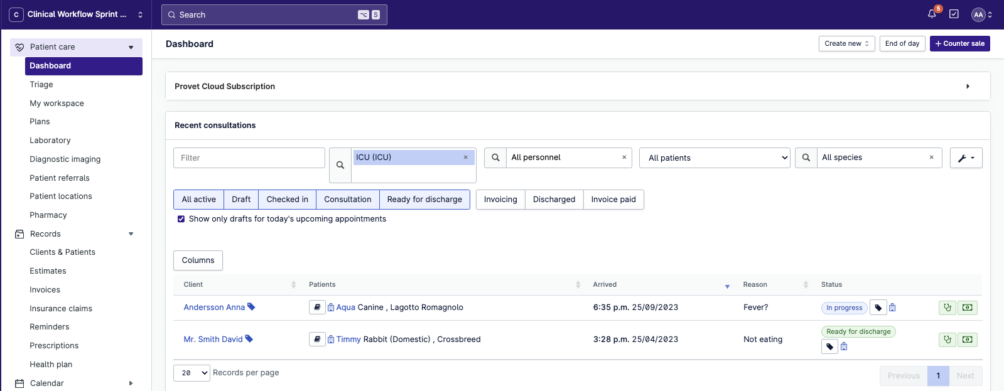Toggle the Consultation status filter
Screen dimensions: 1004x391
(x=348, y=200)
